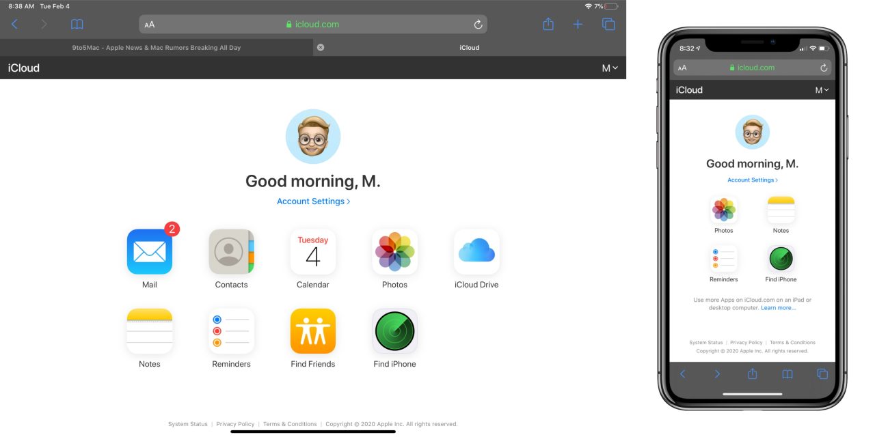Open the Mail app icon
Screen dimensions: 875x437
149,251
